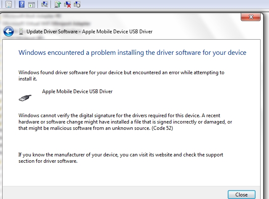The height and width of the screenshot is (199, 269).
Task: Close the dialog with the red X
Action: tap(250, 17)
